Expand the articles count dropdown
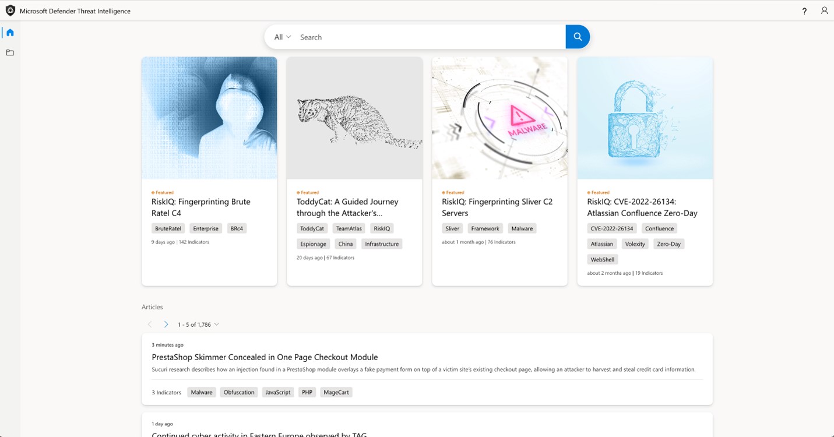The image size is (834, 437). click(216, 324)
